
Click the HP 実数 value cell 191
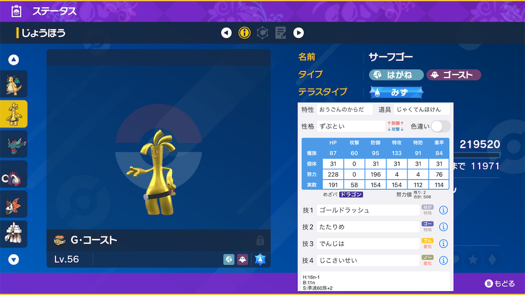point(333,184)
